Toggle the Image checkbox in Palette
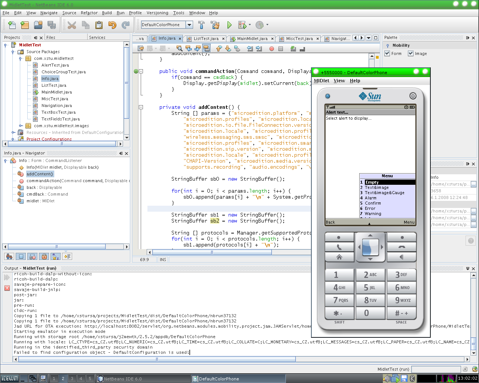Image resolution: width=479 pixels, height=383 pixels. click(411, 53)
